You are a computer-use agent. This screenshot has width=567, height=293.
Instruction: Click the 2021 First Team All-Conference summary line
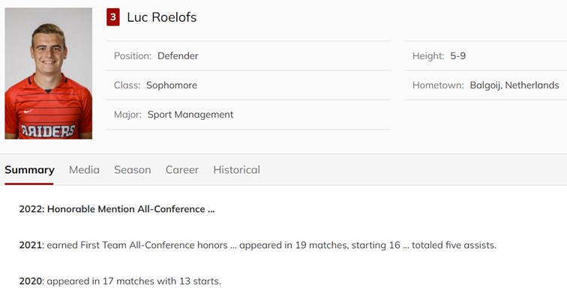(x=257, y=245)
